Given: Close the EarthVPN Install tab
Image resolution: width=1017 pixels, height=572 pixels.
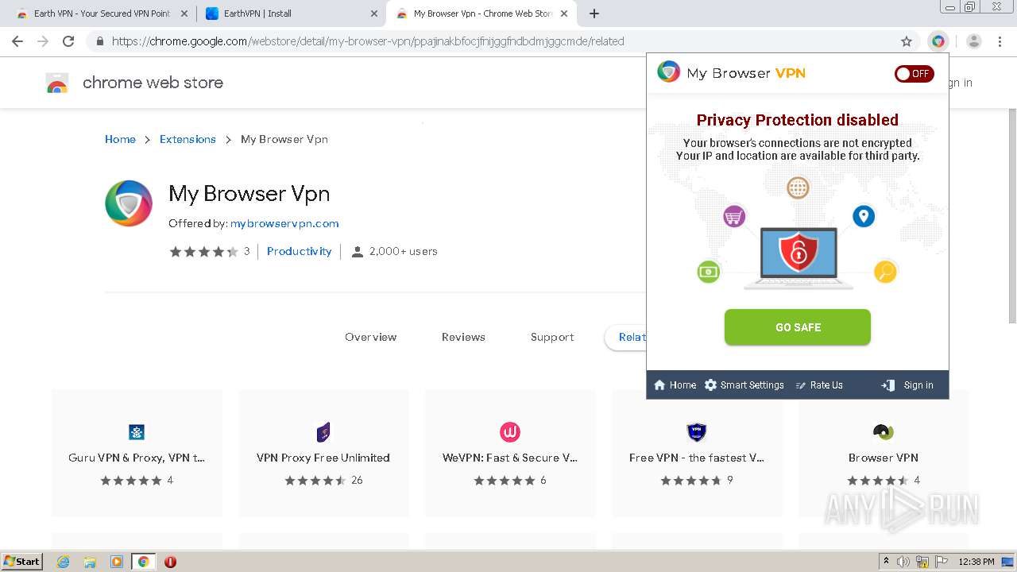Looking at the screenshot, I should 374,14.
